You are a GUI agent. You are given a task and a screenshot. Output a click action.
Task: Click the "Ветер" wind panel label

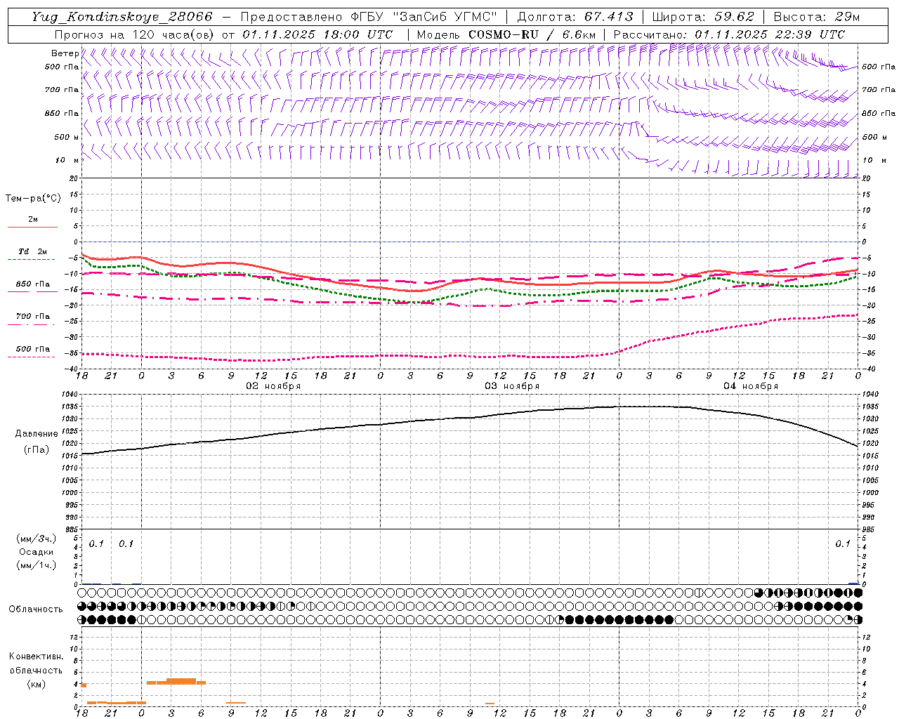coord(65,53)
